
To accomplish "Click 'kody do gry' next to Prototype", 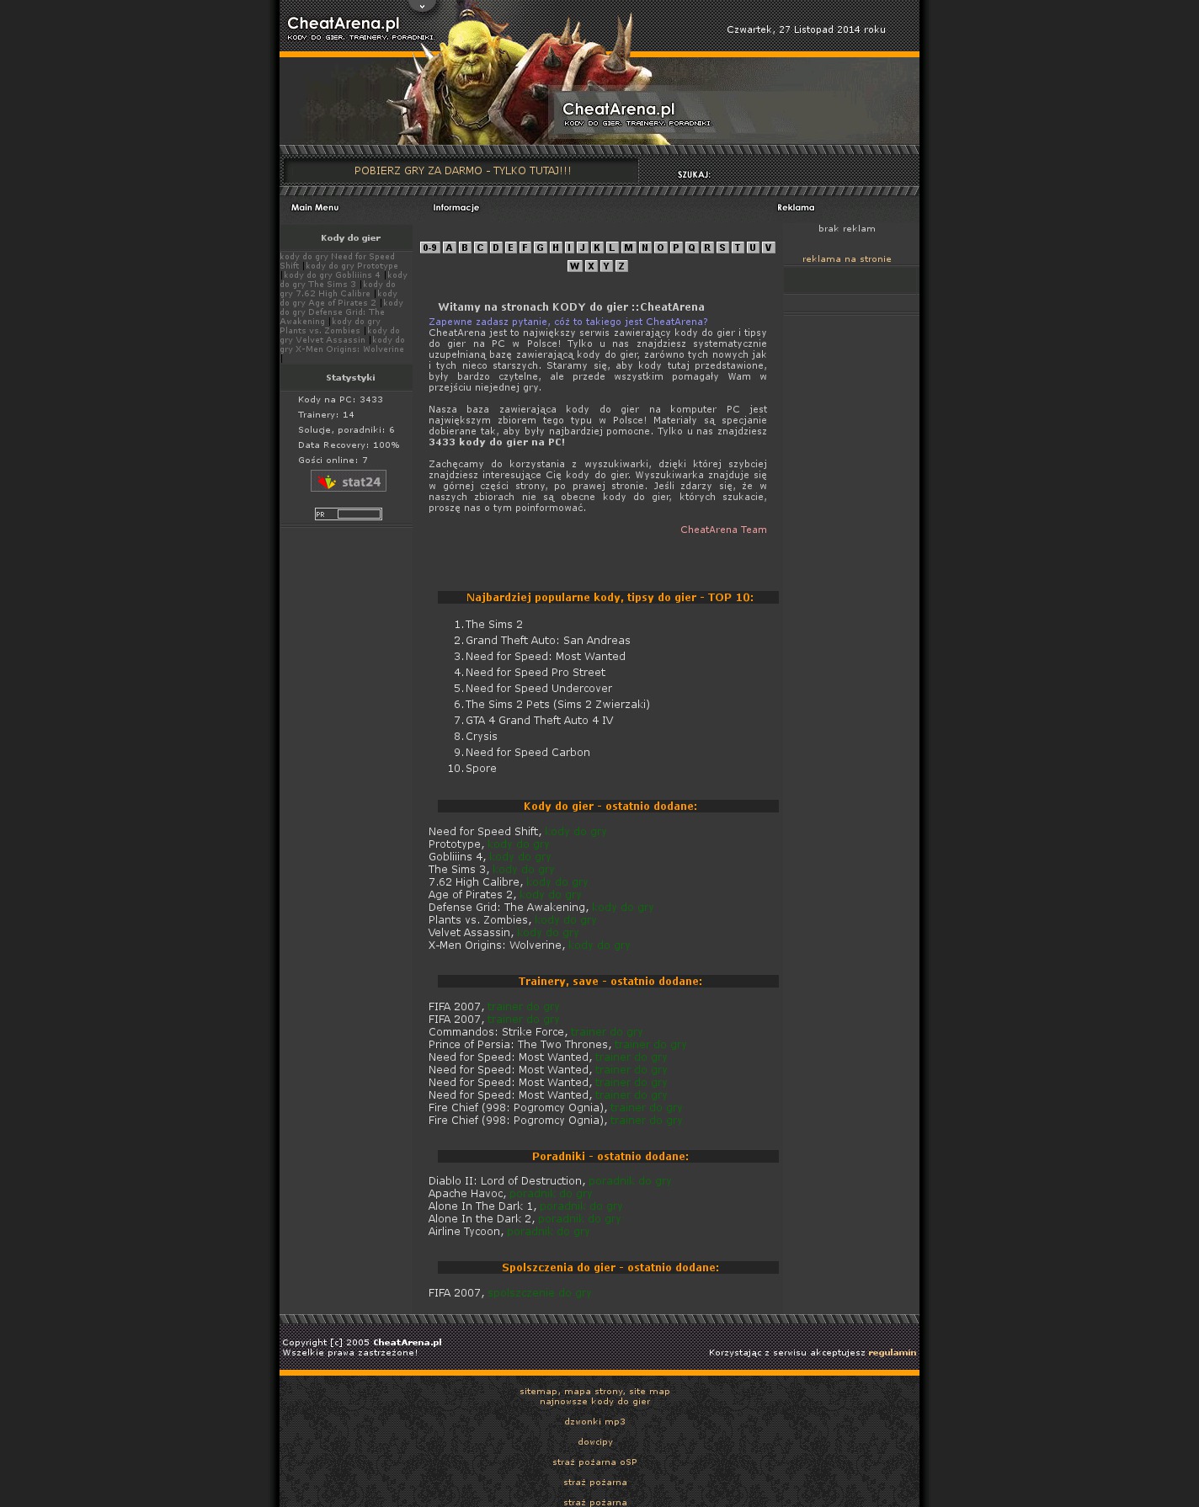I will click(518, 844).
